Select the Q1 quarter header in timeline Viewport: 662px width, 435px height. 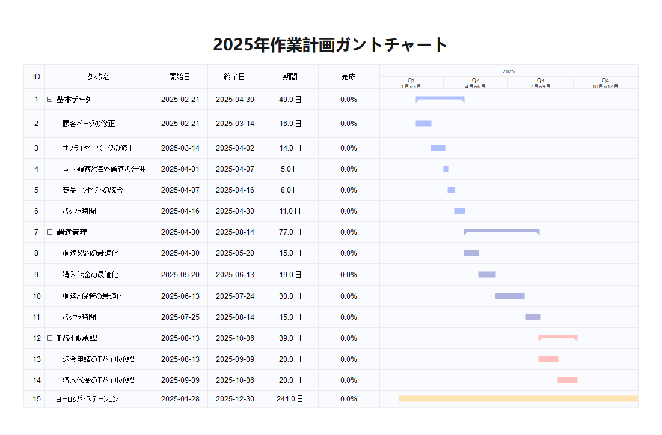tap(411, 83)
